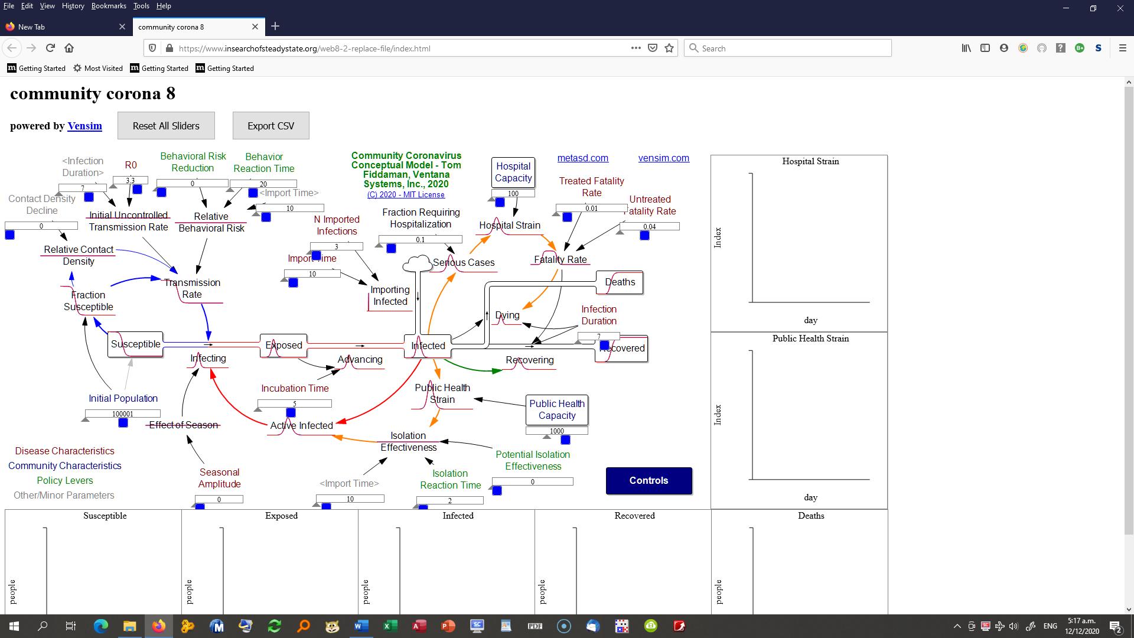The height and width of the screenshot is (638, 1134).
Task: Click the Controls button
Action: [649, 481]
